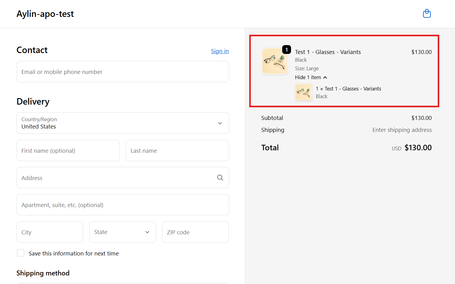
Task: Click the large glasses product thumbnail
Action: (275, 61)
